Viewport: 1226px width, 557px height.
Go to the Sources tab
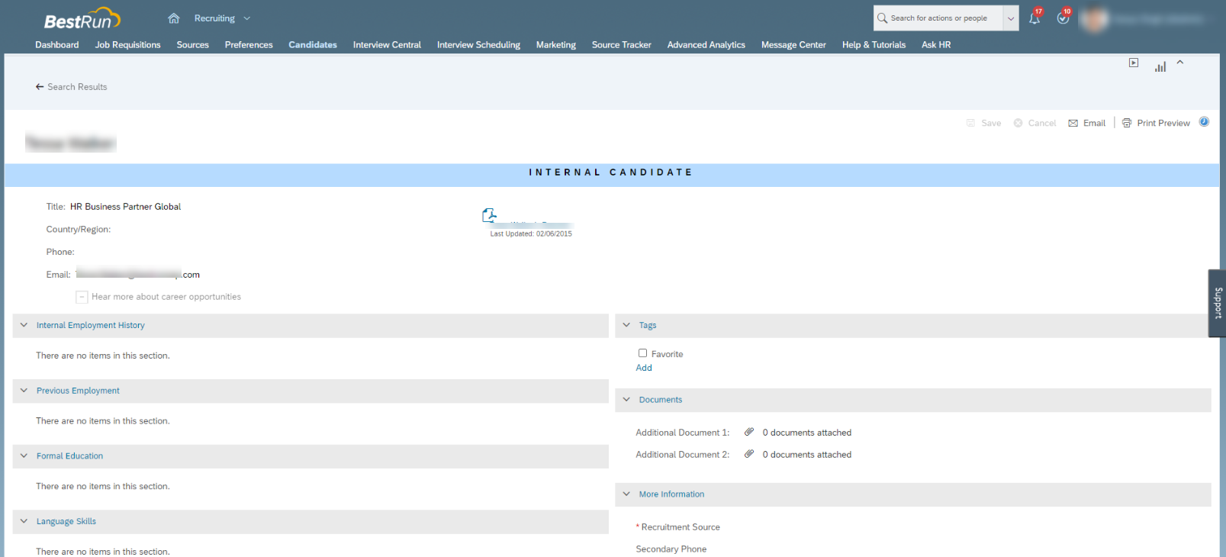pos(193,45)
